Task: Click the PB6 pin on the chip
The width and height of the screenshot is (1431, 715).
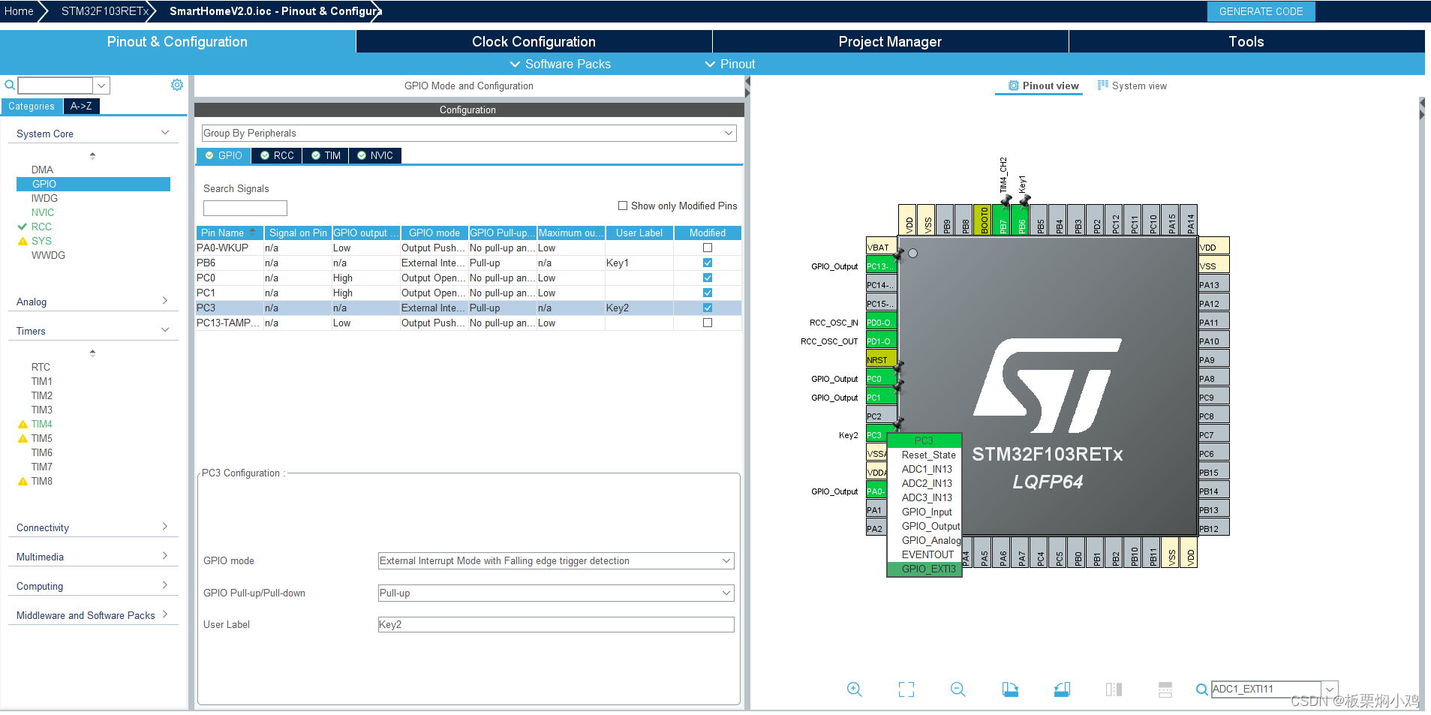Action: (1021, 221)
